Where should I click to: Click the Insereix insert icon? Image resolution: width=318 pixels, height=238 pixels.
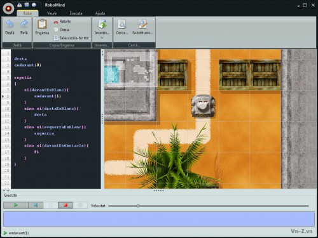102,25
